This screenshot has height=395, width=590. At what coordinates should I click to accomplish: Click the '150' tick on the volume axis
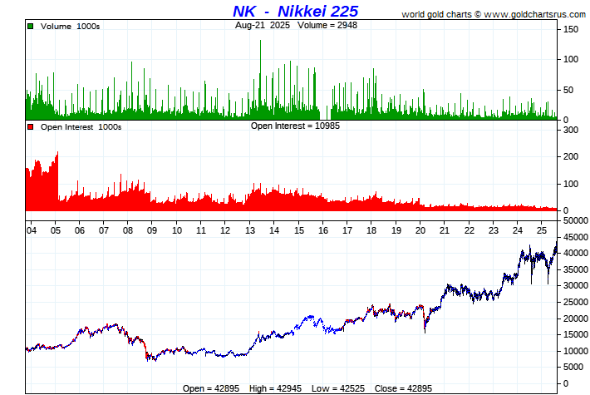(570, 29)
